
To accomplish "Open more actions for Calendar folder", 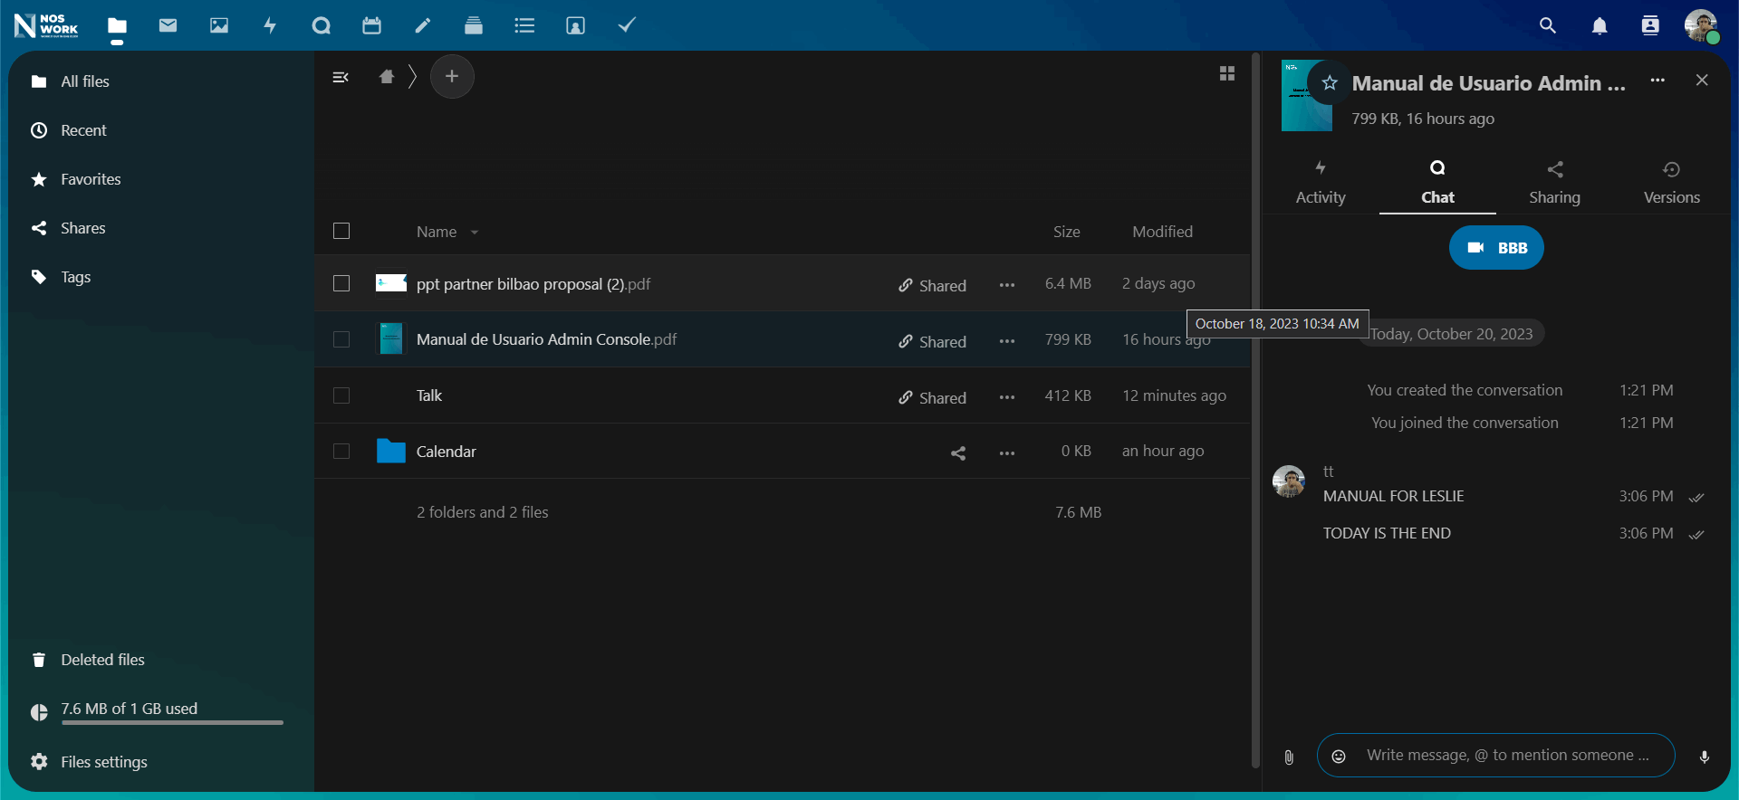I will (1007, 452).
